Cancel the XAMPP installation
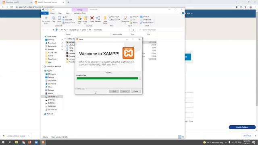 coord(136,91)
